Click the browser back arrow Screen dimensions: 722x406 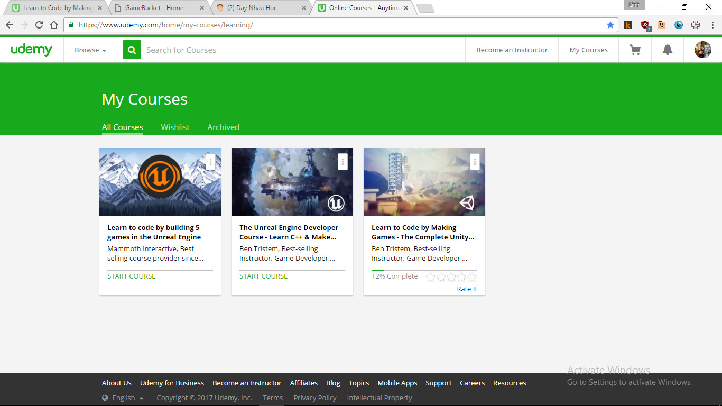(x=10, y=25)
